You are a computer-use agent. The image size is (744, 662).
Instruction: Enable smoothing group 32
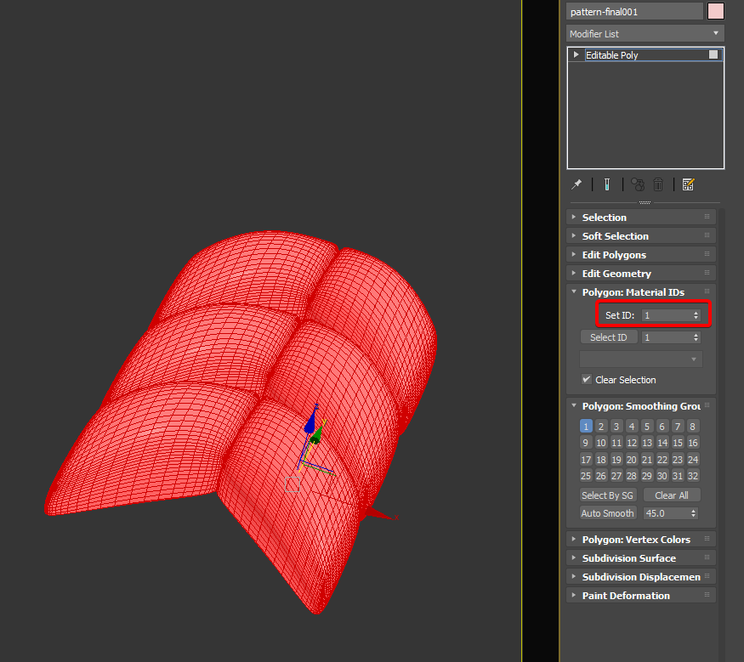693,476
